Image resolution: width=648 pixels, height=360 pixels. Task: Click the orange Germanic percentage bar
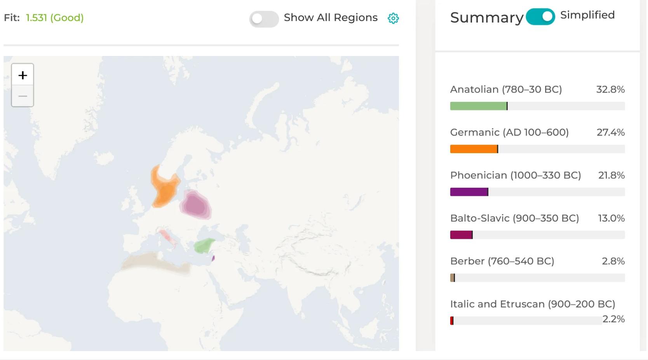(474, 149)
